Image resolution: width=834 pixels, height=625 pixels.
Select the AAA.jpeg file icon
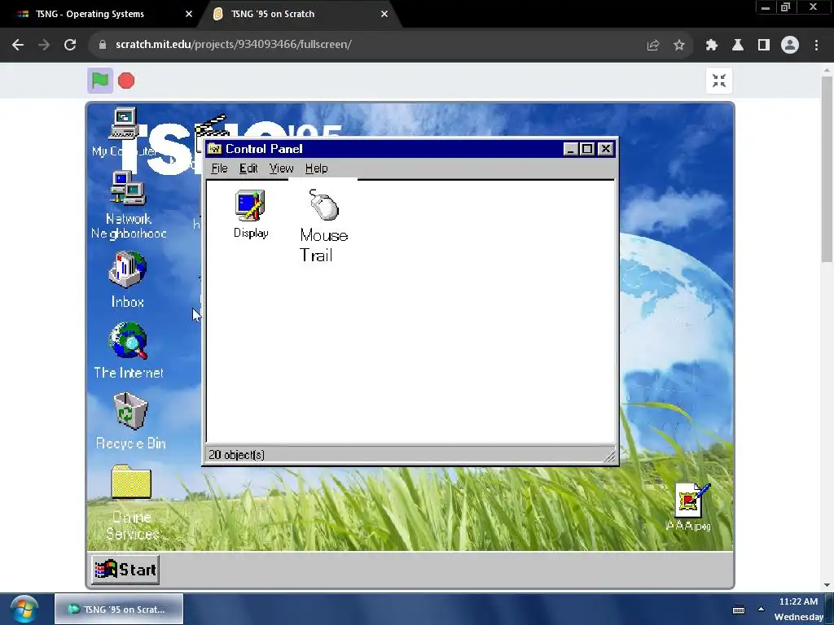[x=689, y=506]
